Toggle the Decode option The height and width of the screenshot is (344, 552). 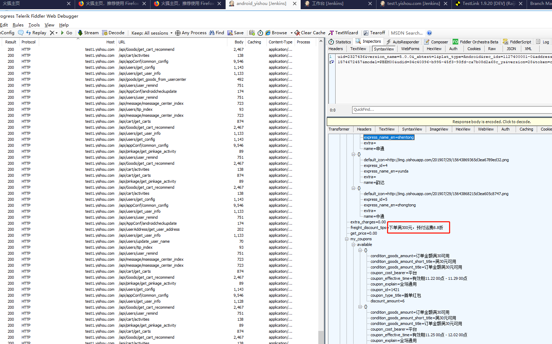pyautogui.click(x=113, y=32)
